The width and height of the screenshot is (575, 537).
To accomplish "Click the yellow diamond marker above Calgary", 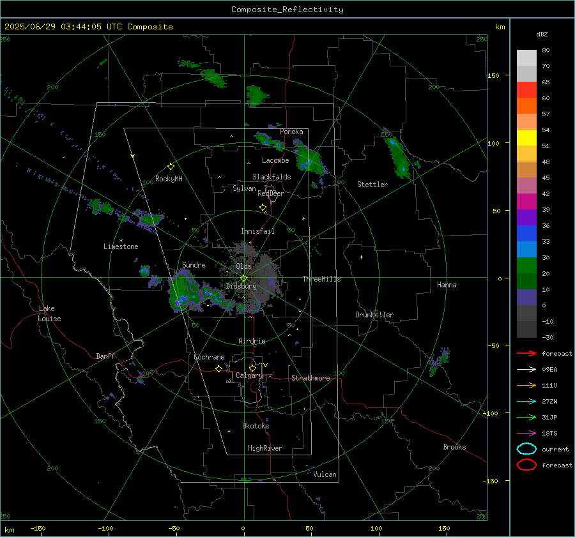I will [x=252, y=368].
